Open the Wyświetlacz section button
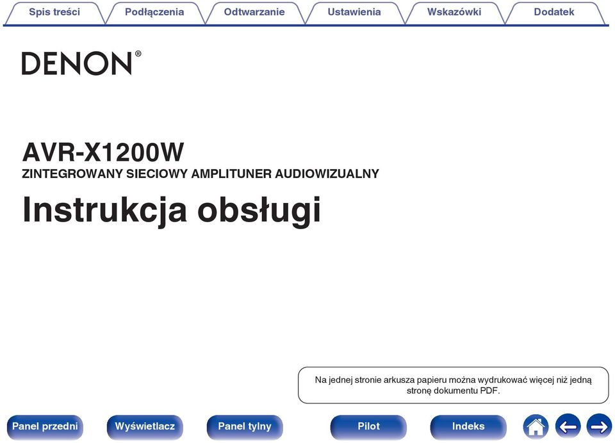 [x=145, y=427]
